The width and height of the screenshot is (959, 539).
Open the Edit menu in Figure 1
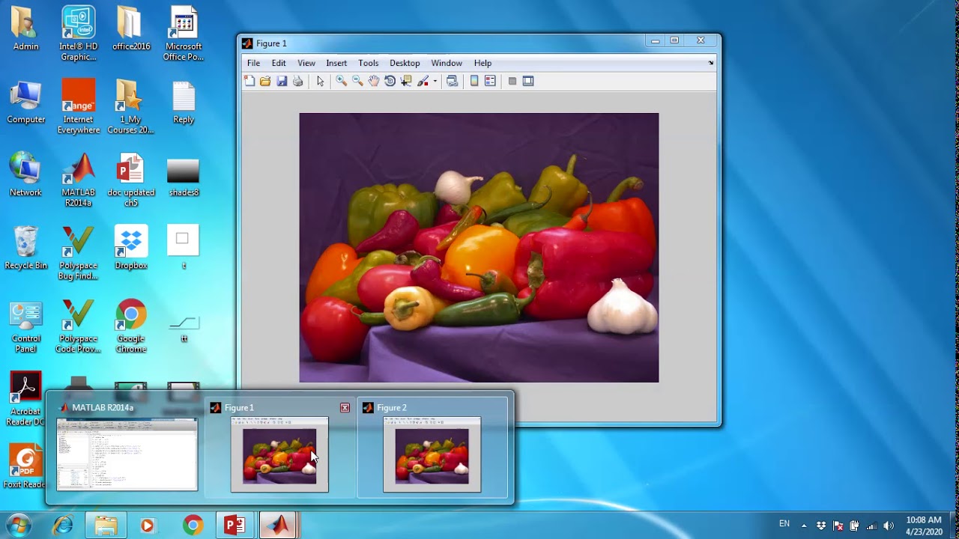point(279,63)
